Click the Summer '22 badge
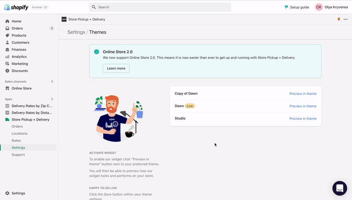352x200 pixels. pyautogui.click(x=40, y=7)
